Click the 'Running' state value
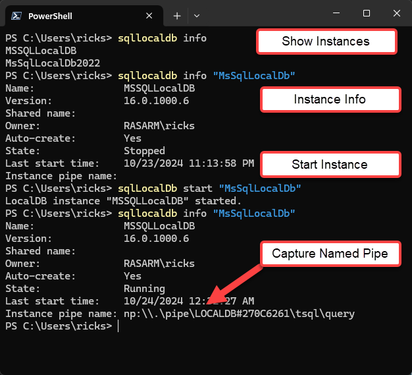This screenshot has height=375, width=412. [x=144, y=289]
